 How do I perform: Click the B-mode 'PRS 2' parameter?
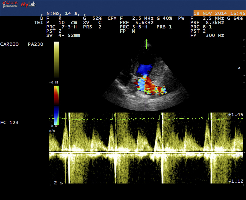click(x=92, y=27)
